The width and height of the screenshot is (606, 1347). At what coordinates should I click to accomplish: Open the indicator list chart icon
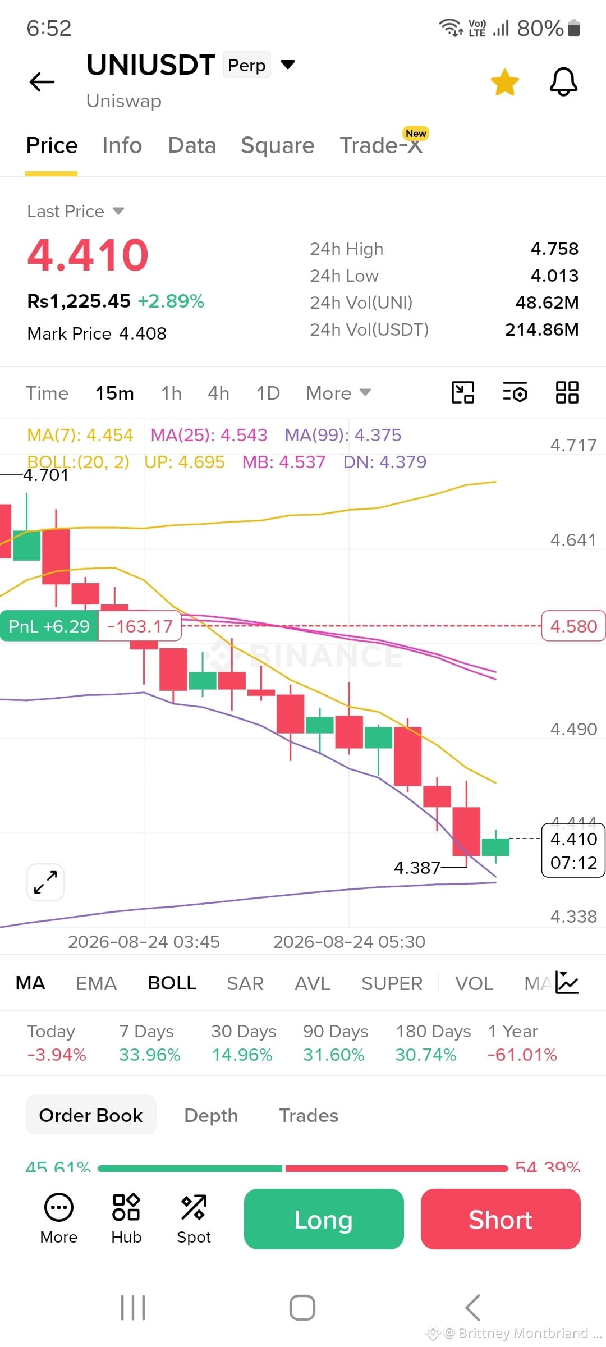[567, 982]
